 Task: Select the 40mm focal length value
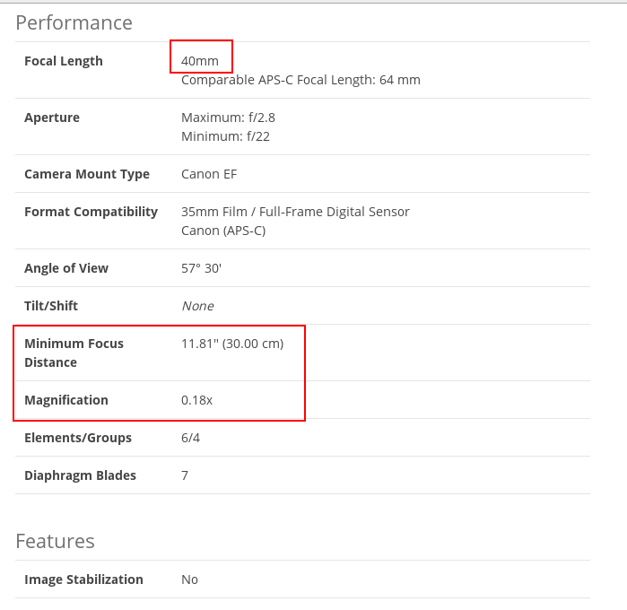[x=200, y=61]
